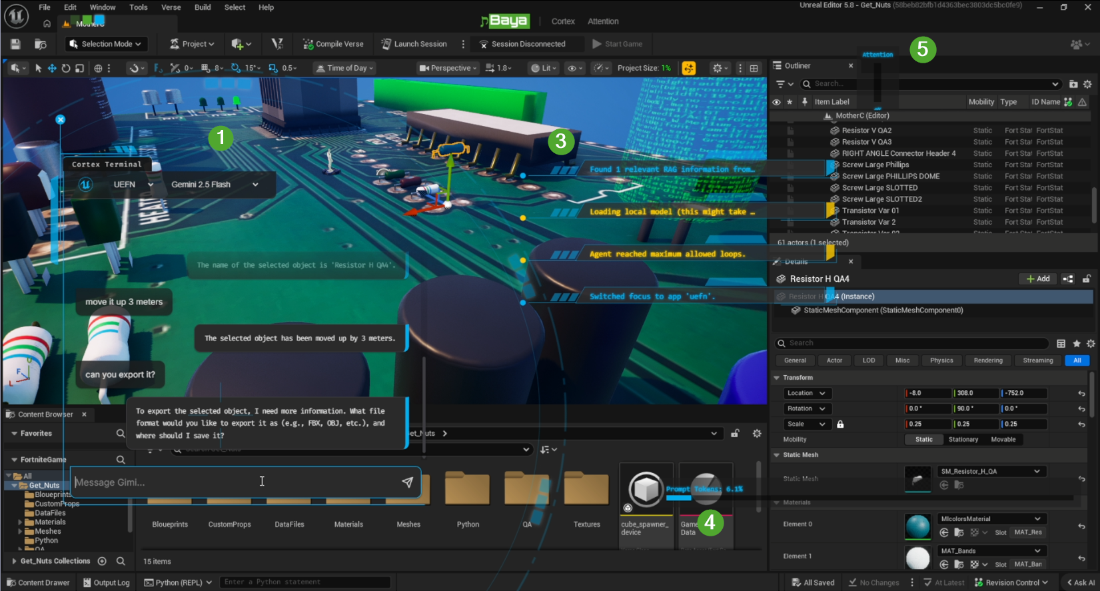Click the Element 0 blue material swatch

(917, 526)
